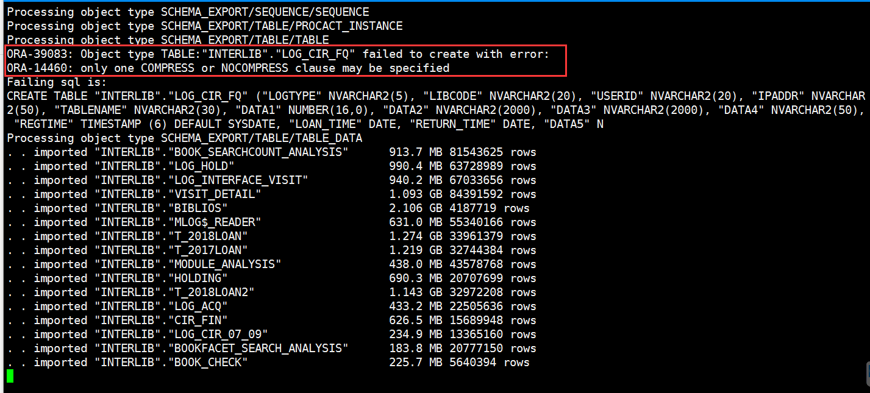870x393 pixels.
Task: Click 'failed to create with error:' phrase
Action: (x=456, y=54)
